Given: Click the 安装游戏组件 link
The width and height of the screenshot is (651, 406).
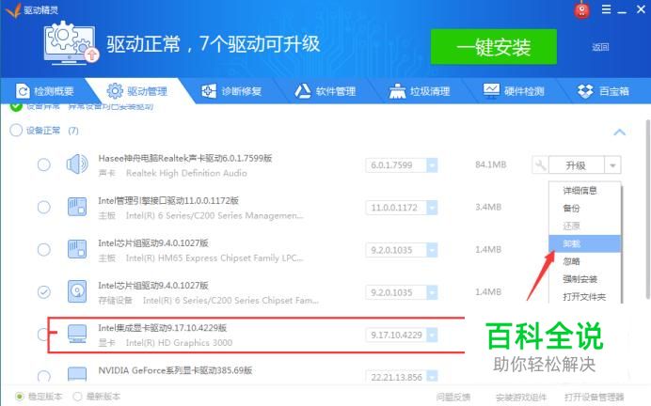Looking at the screenshot, I should (x=521, y=398).
